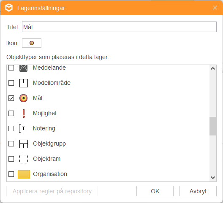Image resolution: width=223 pixels, height=203 pixels.
Task: Click the dashed Objektram icon
Action: [24, 159]
